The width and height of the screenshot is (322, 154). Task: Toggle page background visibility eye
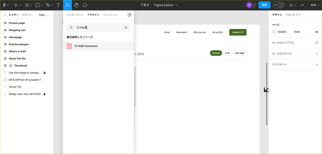click(317, 32)
